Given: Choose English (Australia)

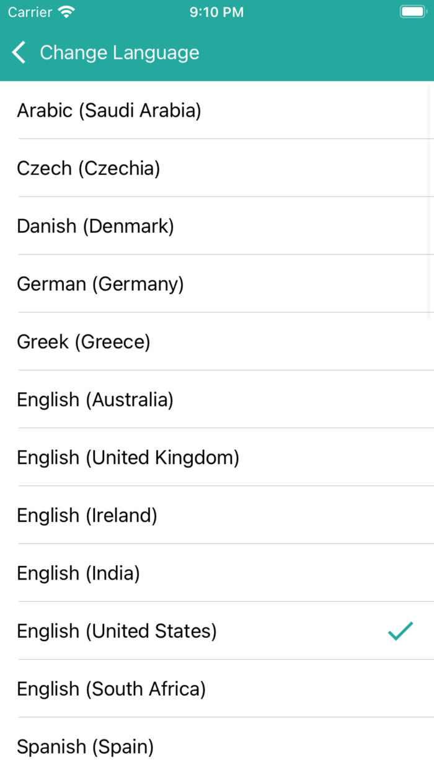Looking at the screenshot, I should (x=95, y=400).
